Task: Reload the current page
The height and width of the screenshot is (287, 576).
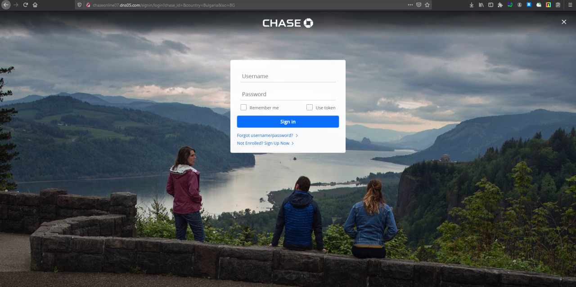Action: coord(25,5)
